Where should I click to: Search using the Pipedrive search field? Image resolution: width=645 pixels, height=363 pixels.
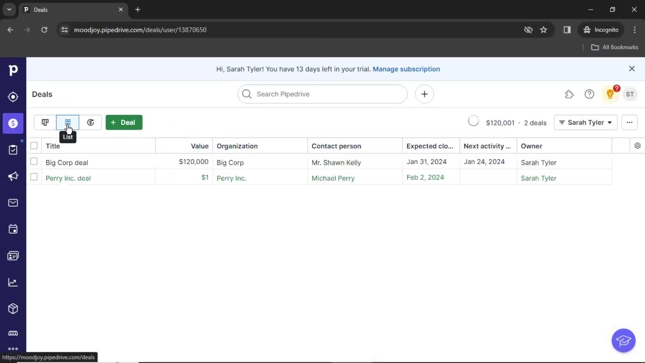[x=322, y=94]
